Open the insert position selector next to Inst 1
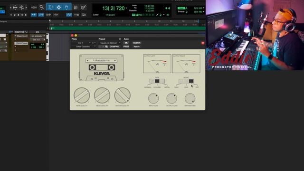Viewport: 304px width, 171px height. point(94,43)
